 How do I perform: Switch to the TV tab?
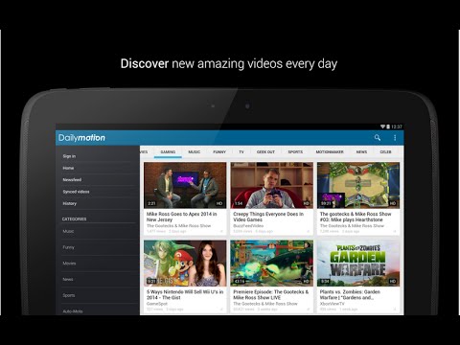241,152
